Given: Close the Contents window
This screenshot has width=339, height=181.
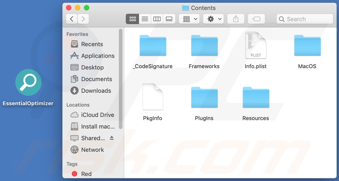Looking at the screenshot, I should 69,8.
